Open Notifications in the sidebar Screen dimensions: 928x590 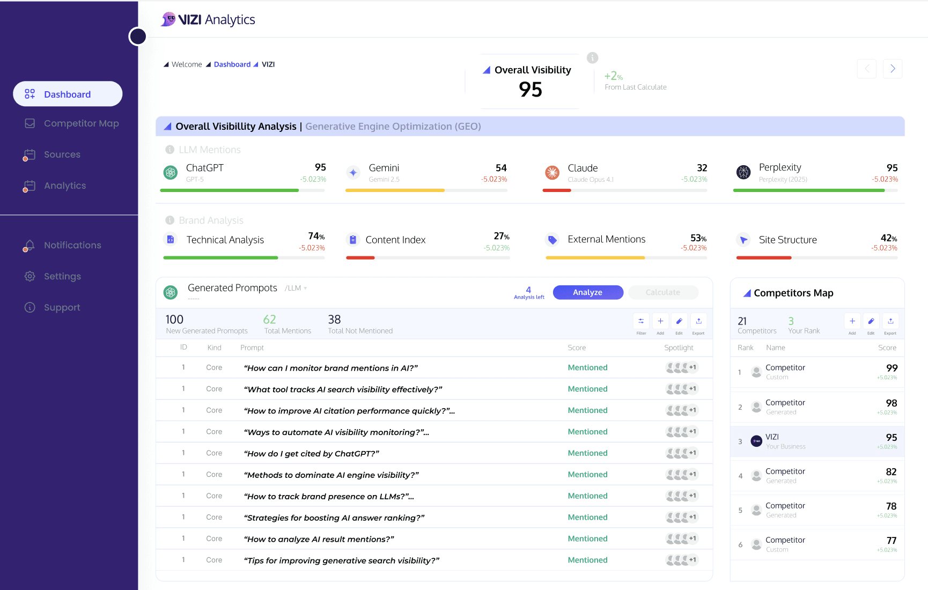point(62,245)
